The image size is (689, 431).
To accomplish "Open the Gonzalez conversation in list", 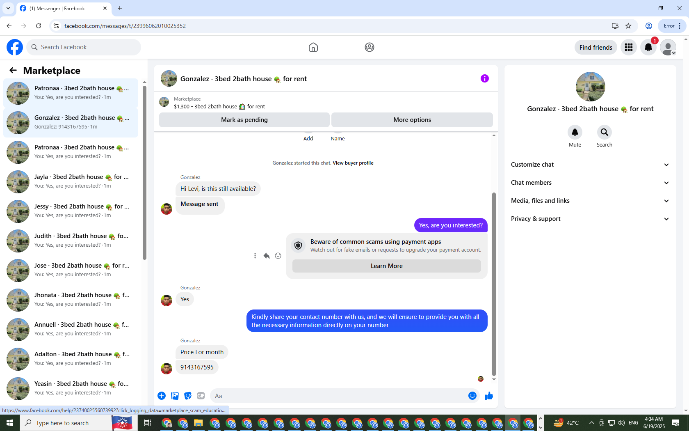I will (71, 122).
